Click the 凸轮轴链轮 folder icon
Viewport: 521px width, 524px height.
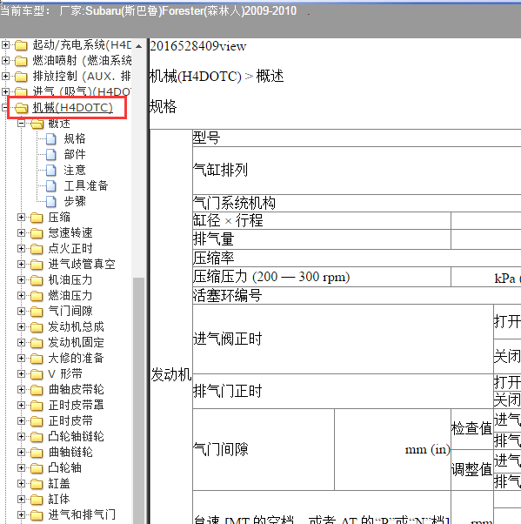click(x=37, y=437)
